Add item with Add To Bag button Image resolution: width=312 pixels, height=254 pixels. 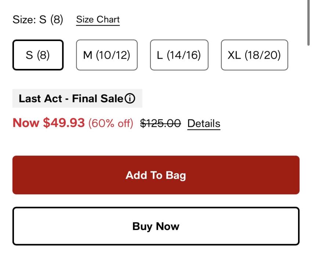pos(156,175)
